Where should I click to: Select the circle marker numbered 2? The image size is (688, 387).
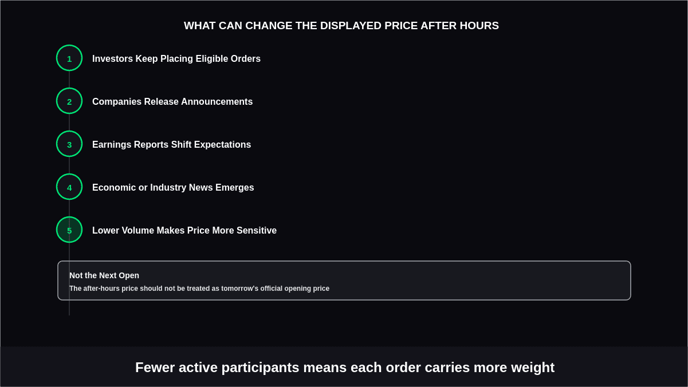(x=69, y=101)
